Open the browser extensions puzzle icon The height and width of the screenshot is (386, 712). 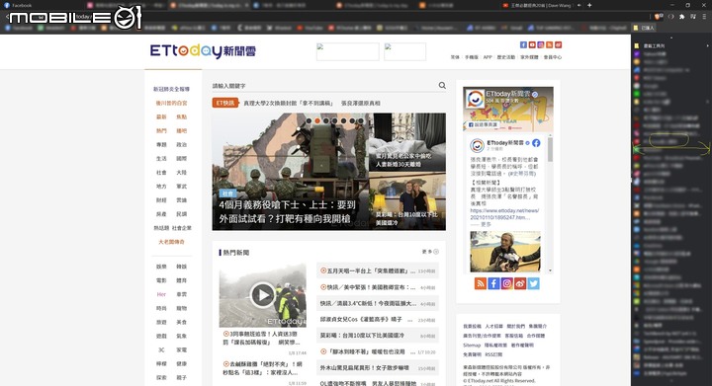[682, 17]
